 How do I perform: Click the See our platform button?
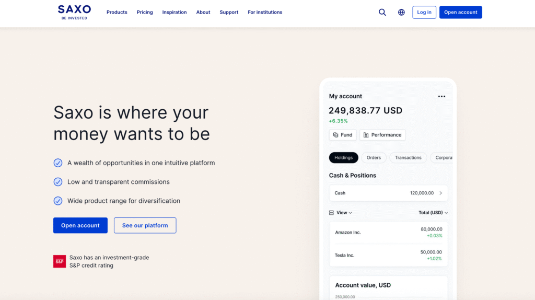(145, 225)
